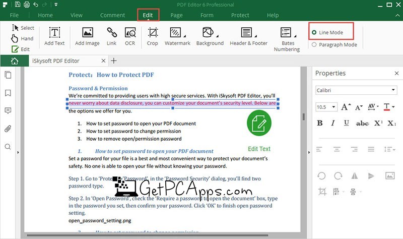Open the Calibri font dropdown

click(356, 90)
